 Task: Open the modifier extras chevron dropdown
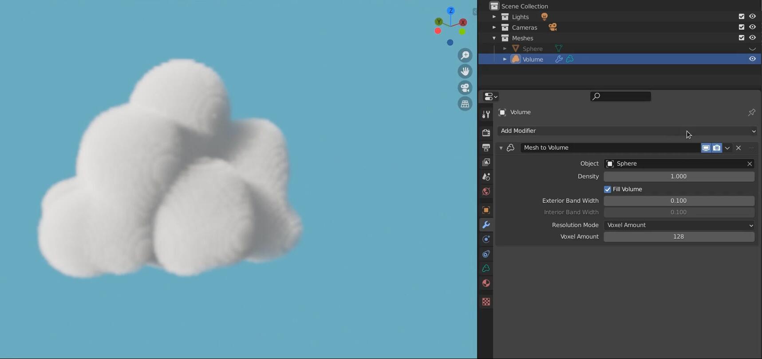click(x=727, y=148)
